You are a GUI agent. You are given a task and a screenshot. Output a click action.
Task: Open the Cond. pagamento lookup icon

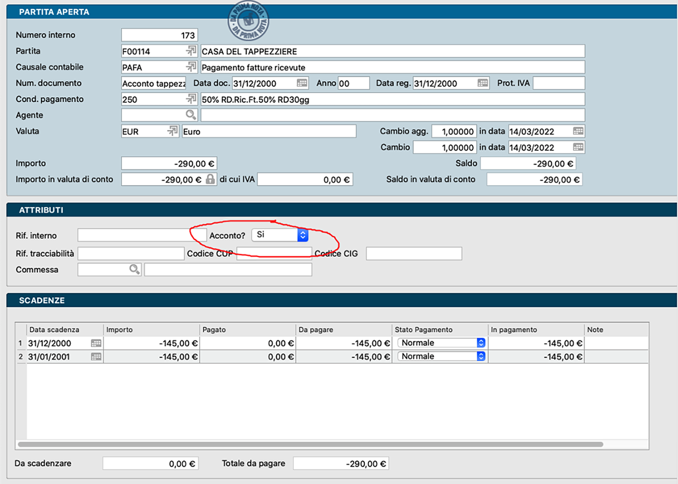(190, 99)
